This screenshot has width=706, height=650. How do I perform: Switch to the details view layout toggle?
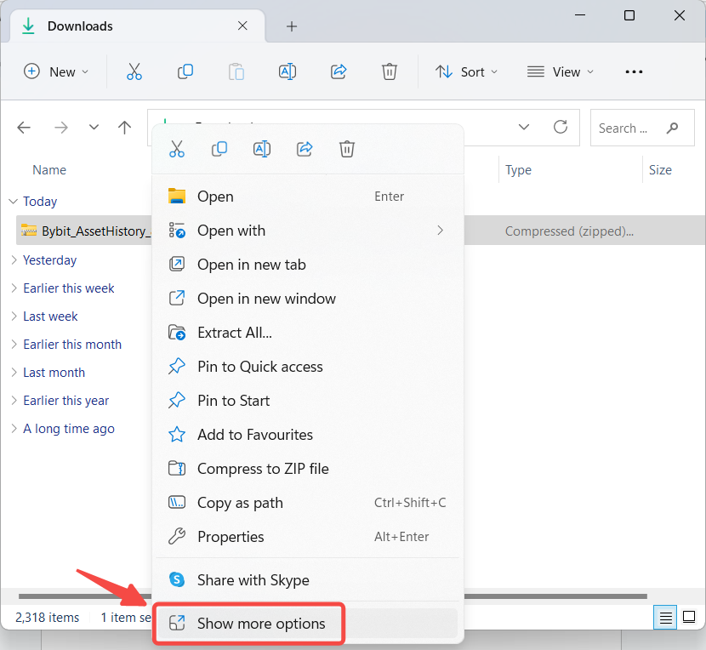tap(667, 618)
